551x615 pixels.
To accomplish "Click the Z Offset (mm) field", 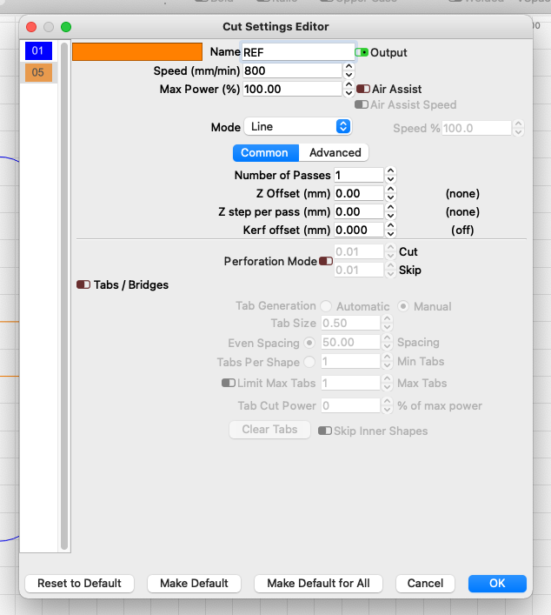I will coord(359,193).
